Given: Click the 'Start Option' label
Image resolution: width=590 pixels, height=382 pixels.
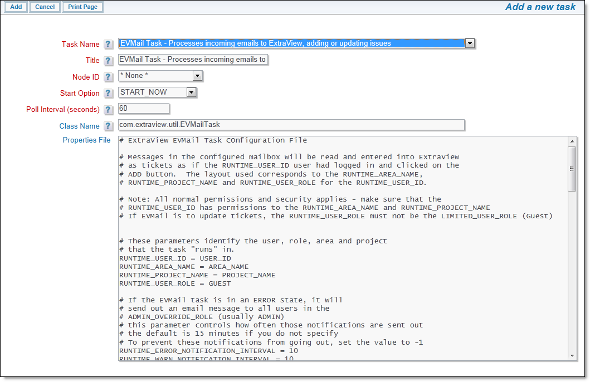Looking at the screenshot, I should 80,93.
